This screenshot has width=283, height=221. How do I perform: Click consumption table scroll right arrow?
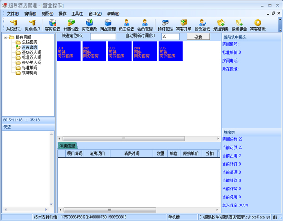[217, 210]
